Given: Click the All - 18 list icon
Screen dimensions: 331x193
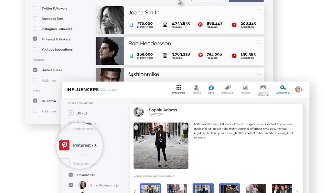Looking at the screenshot, I should (71, 113).
